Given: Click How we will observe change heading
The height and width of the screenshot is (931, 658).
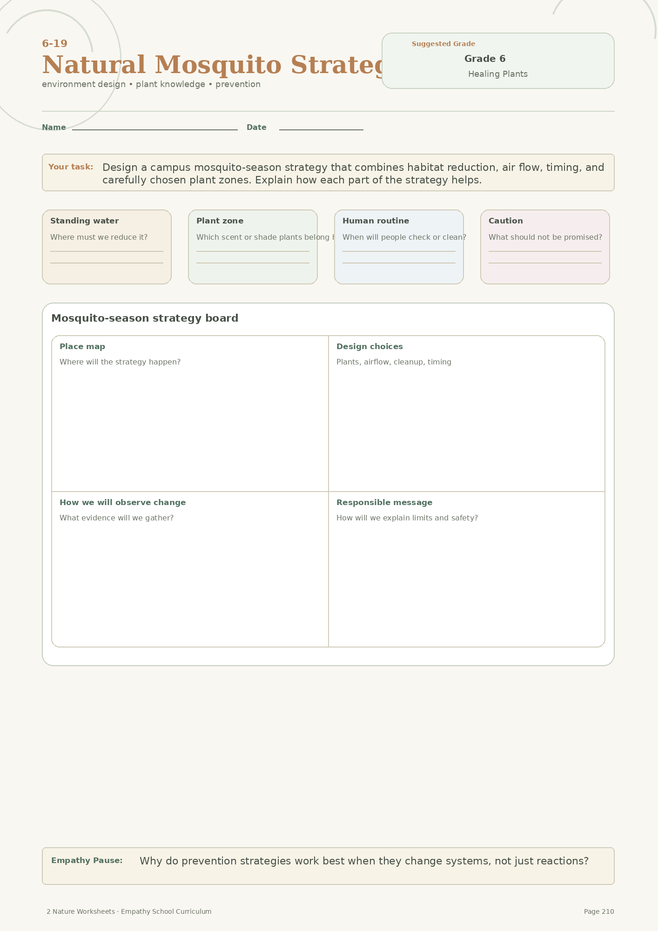Looking at the screenshot, I should [122, 503].
